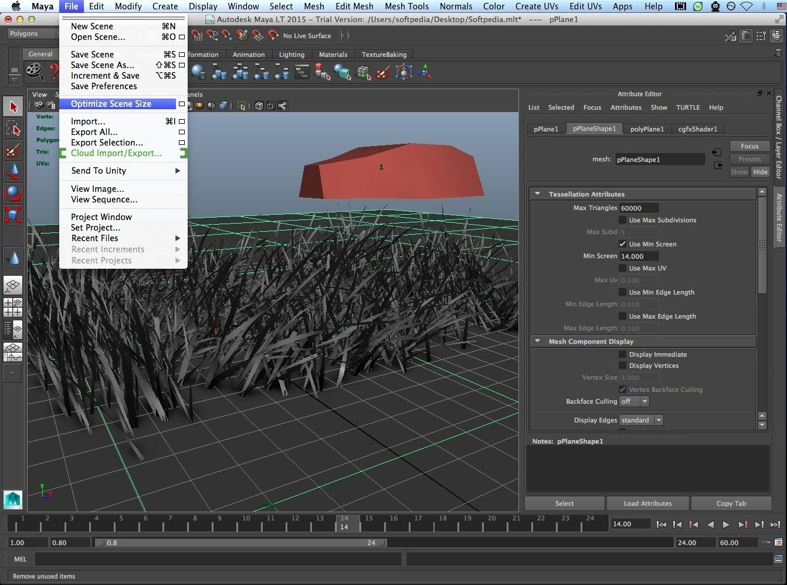This screenshot has height=585, width=787.
Task: Expand the Recent Files submenu
Action: click(x=123, y=238)
